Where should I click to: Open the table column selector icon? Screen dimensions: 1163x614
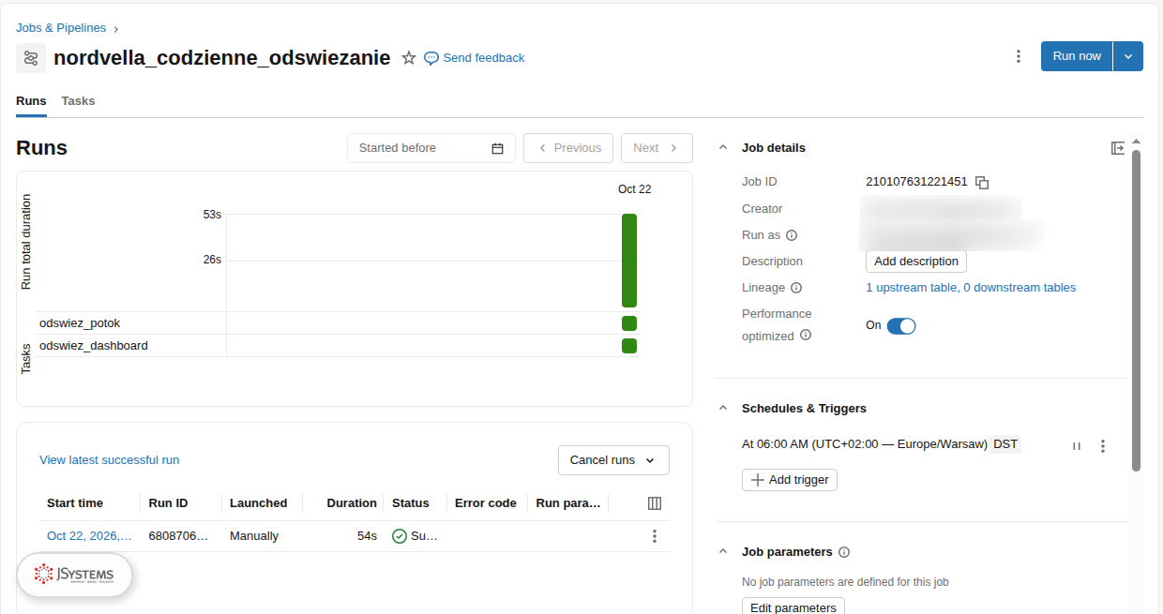pyautogui.click(x=655, y=503)
